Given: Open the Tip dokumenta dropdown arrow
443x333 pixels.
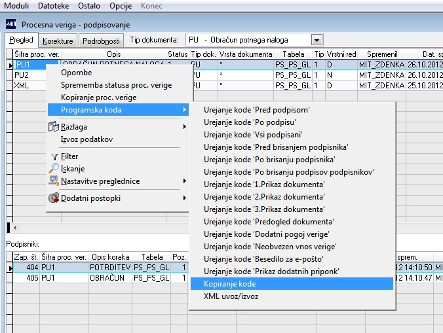Looking at the screenshot, I should point(317,40).
